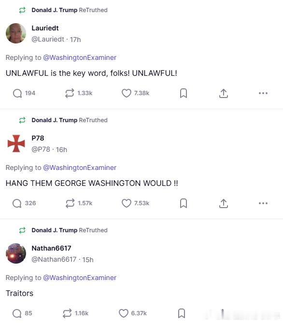This screenshot has width=283, height=323.
Task: Open P78's red cross avatar
Action: click(x=16, y=143)
